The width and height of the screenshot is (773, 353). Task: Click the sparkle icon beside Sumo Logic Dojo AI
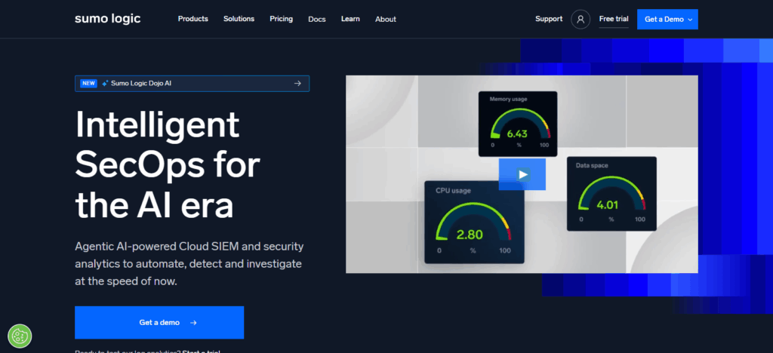coord(105,84)
